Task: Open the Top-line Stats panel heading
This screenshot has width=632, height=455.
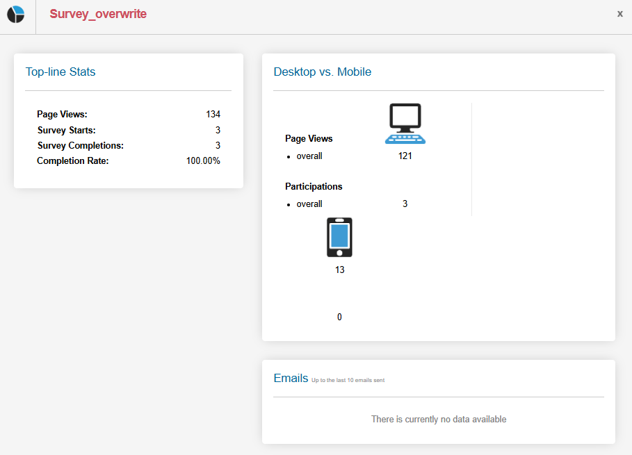Action: (x=60, y=72)
